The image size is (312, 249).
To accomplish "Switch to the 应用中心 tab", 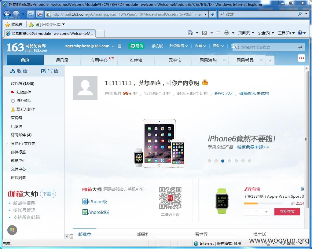I will click(99, 60).
